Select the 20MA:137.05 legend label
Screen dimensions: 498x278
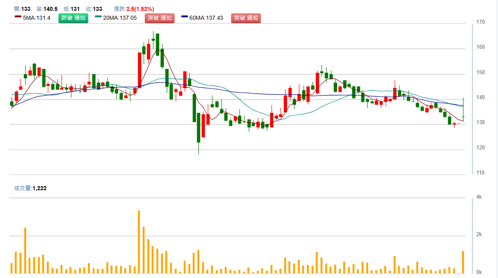120,18
